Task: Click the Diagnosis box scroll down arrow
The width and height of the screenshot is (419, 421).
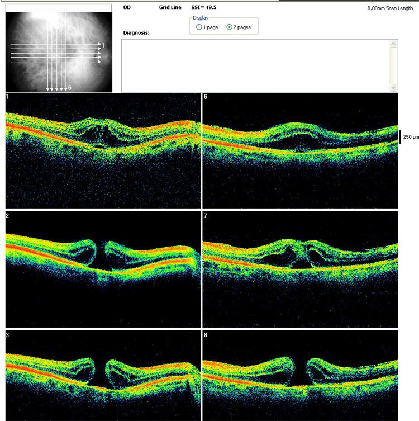Action: point(393,88)
